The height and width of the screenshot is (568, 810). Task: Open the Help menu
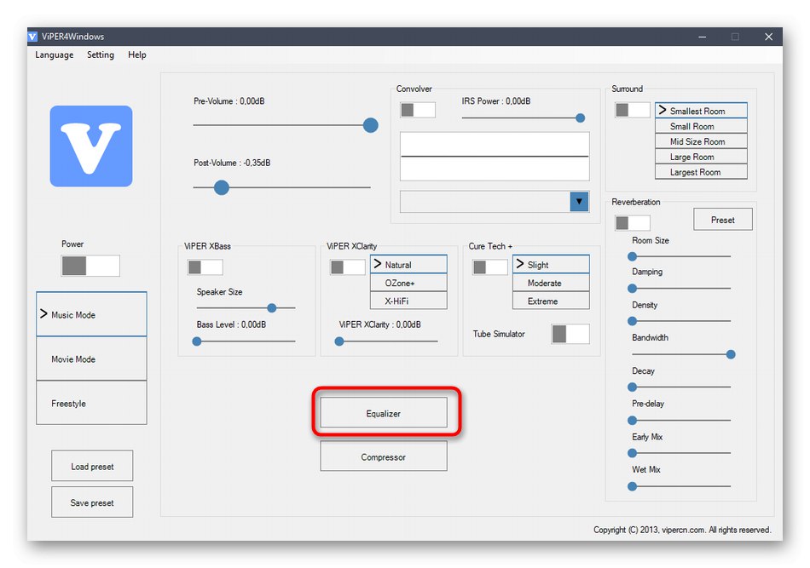137,55
